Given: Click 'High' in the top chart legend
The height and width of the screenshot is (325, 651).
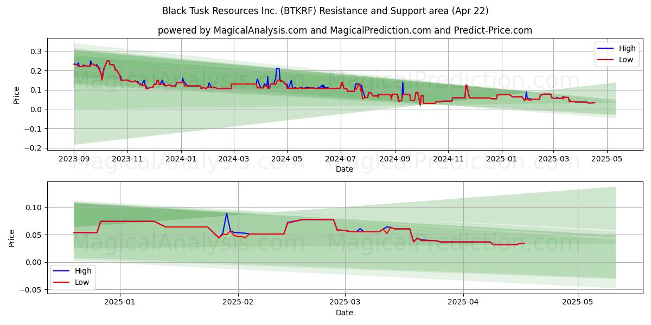Looking at the screenshot, I should 627,48.
